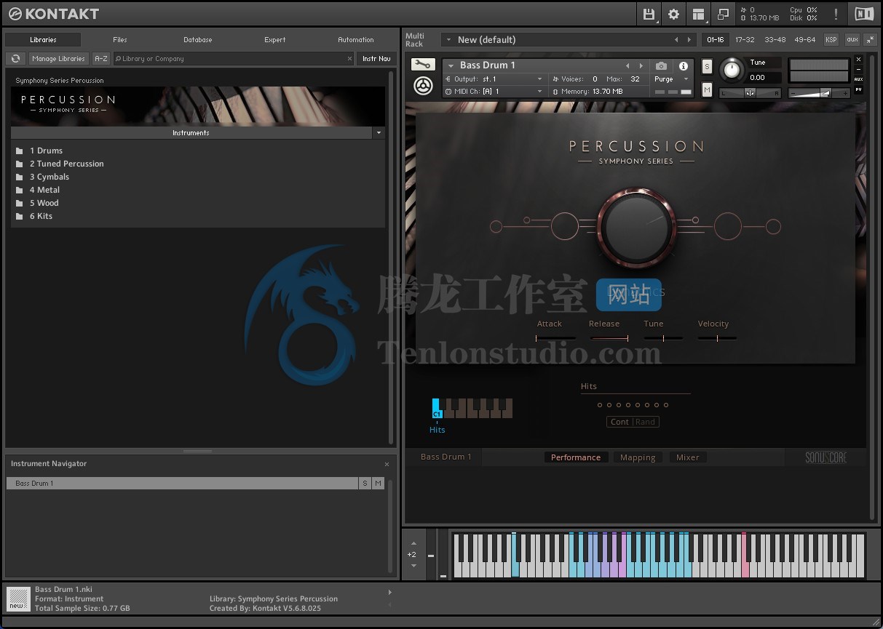Click the exclamation panic button
The height and width of the screenshot is (629, 883).
(836, 14)
